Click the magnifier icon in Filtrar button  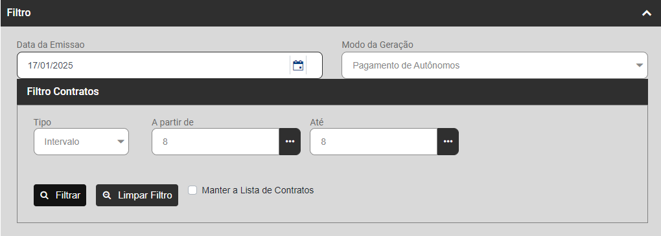pos(44,195)
